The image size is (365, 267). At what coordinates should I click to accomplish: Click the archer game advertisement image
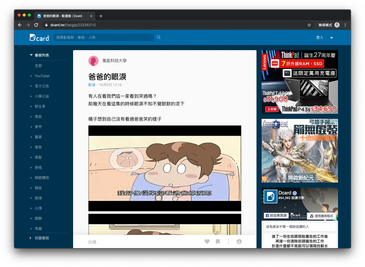pos(299,151)
